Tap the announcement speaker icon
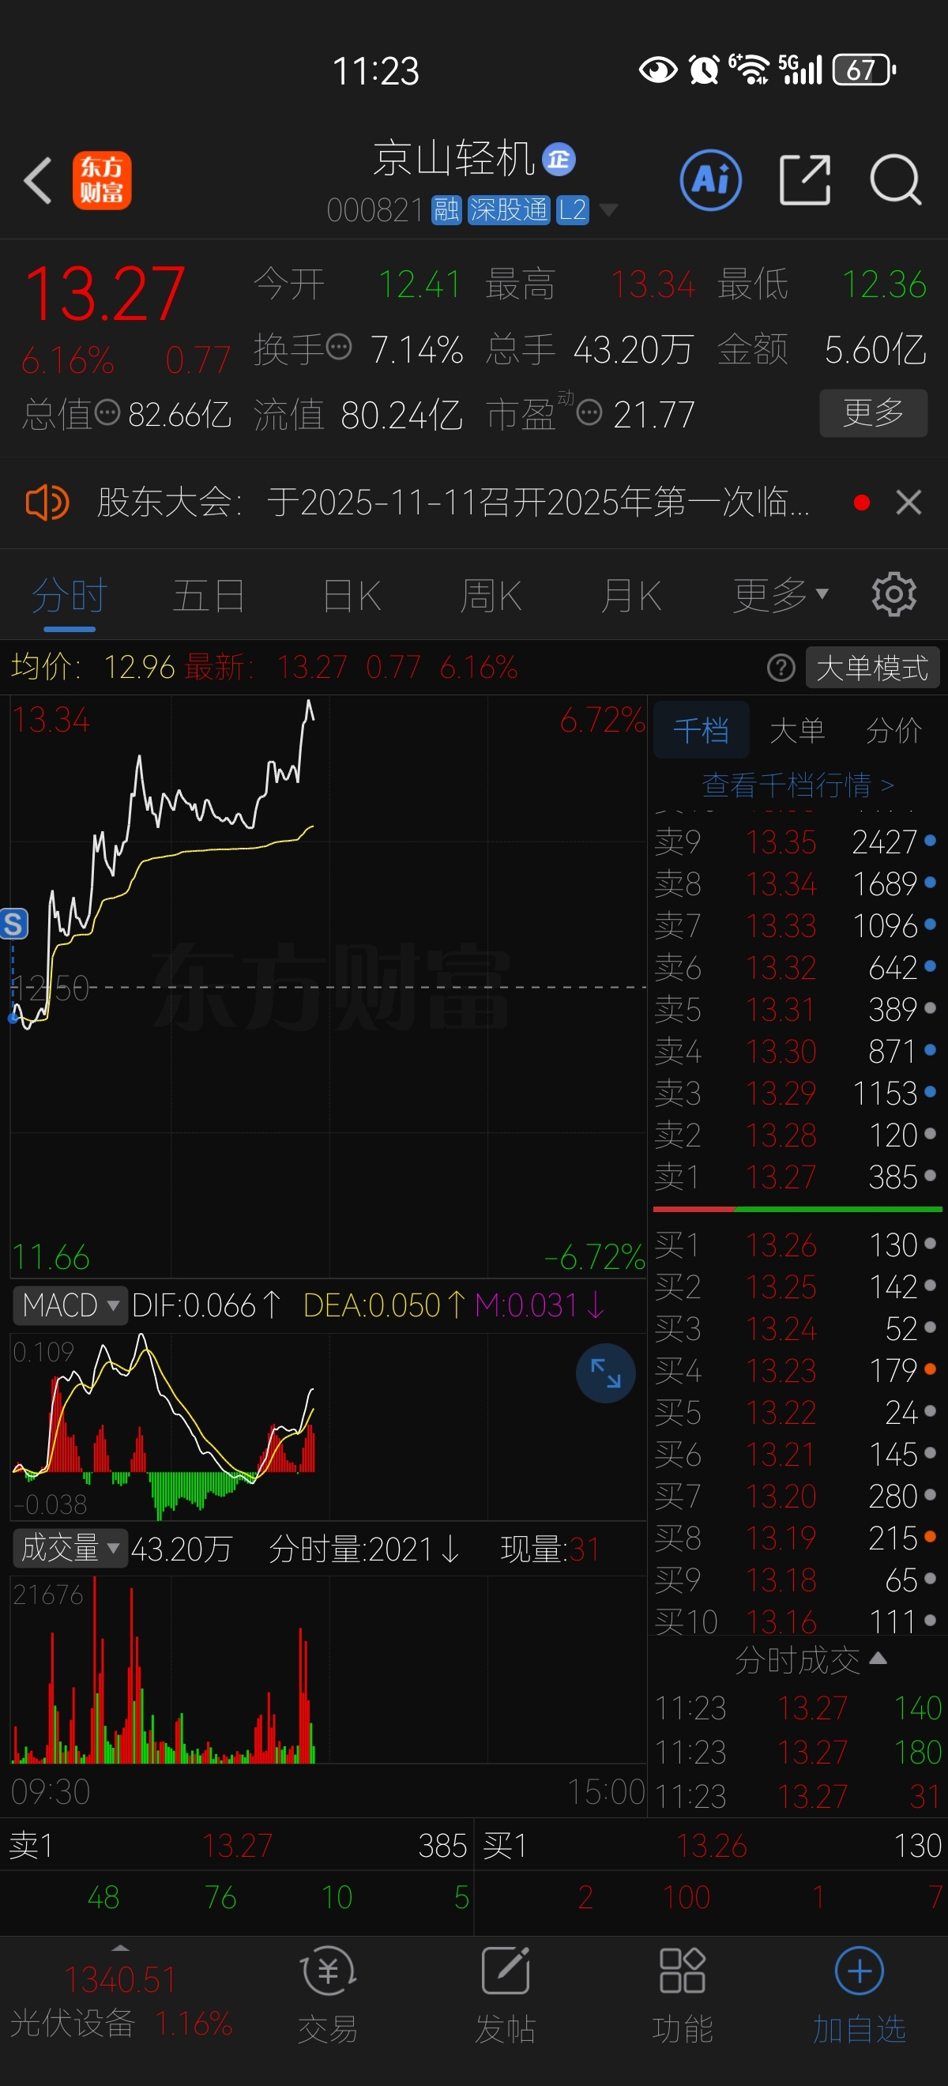The height and width of the screenshot is (2086, 948). coord(47,503)
